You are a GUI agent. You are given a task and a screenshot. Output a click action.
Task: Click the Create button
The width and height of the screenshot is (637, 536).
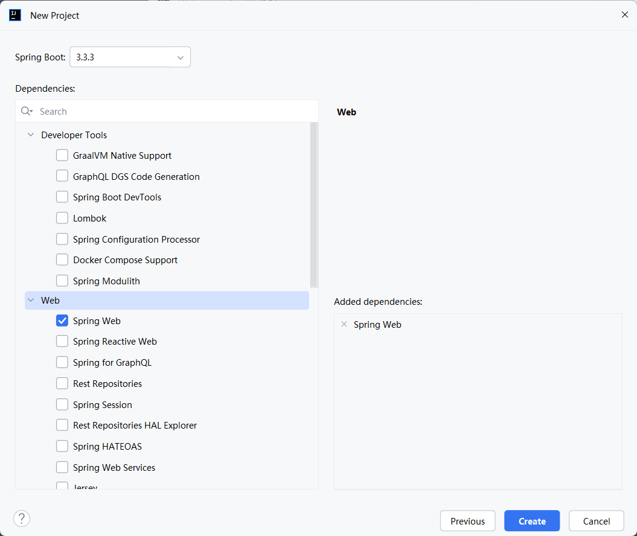532,521
